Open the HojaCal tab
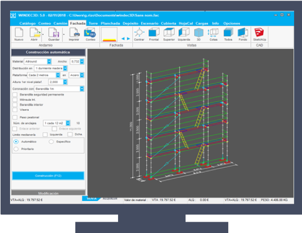 (186, 23)
